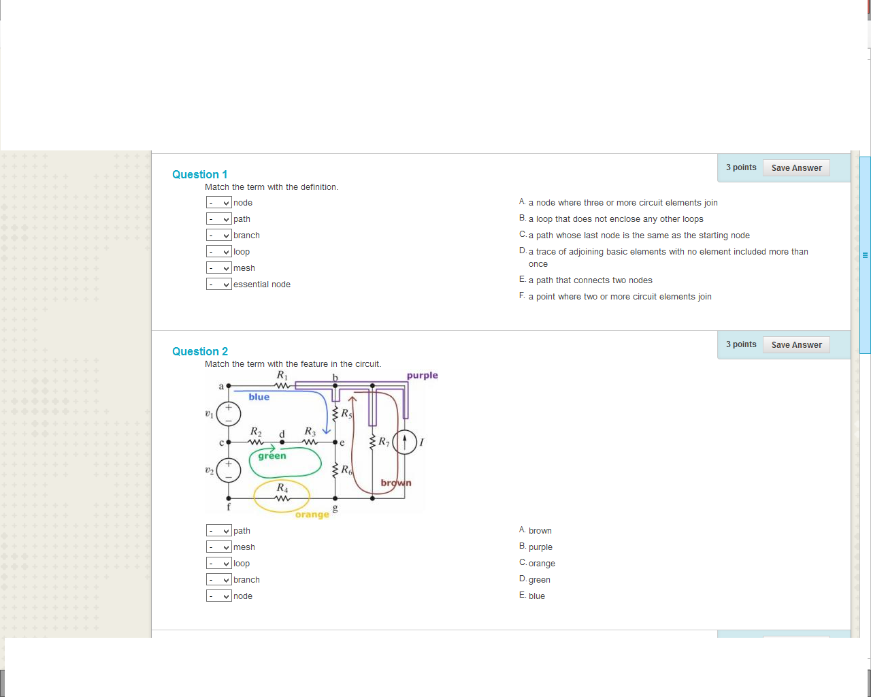Click the grip handle on the right scrollbar
The height and width of the screenshot is (697, 871).
pyautogui.click(x=864, y=254)
